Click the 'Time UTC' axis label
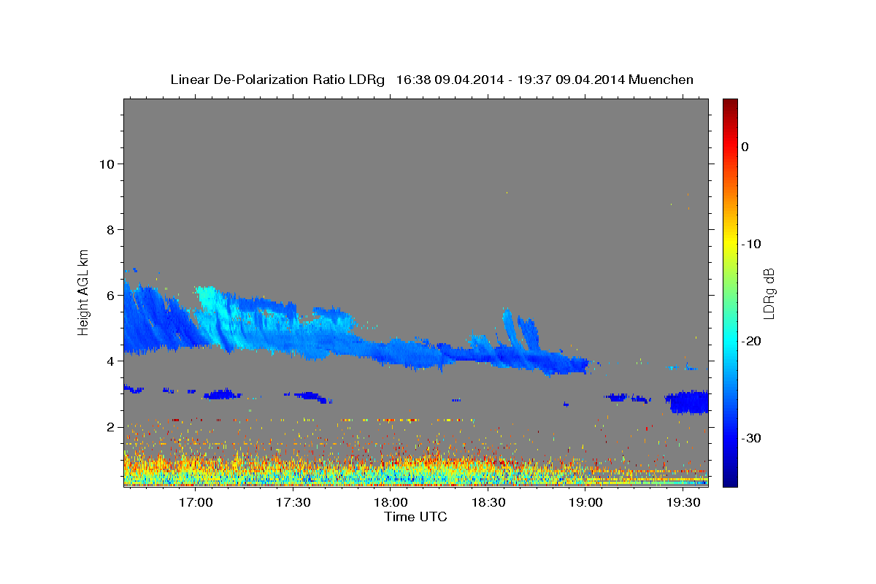The width and height of the screenshot is (876, 584). coord(415,517)
